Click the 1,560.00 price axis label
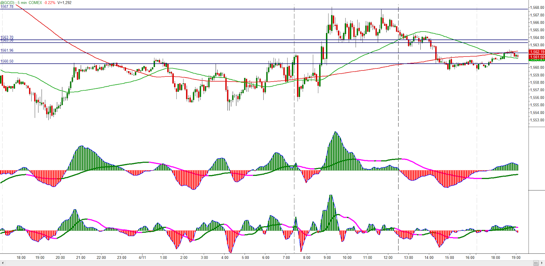Image resolution: width=545 pixels, height=266 pixels. pos(537,67)
